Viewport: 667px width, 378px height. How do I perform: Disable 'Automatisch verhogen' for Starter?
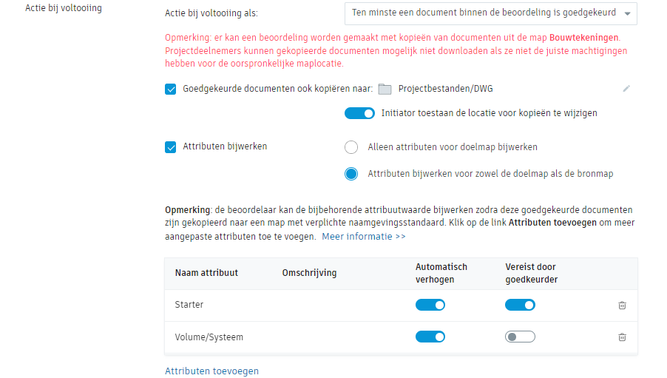430,305
